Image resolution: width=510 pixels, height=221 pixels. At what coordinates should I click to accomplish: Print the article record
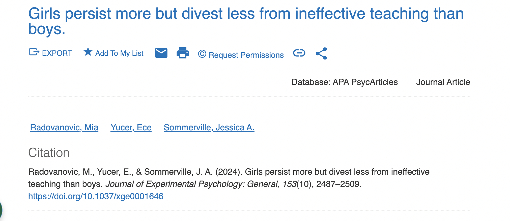[183, 53]
